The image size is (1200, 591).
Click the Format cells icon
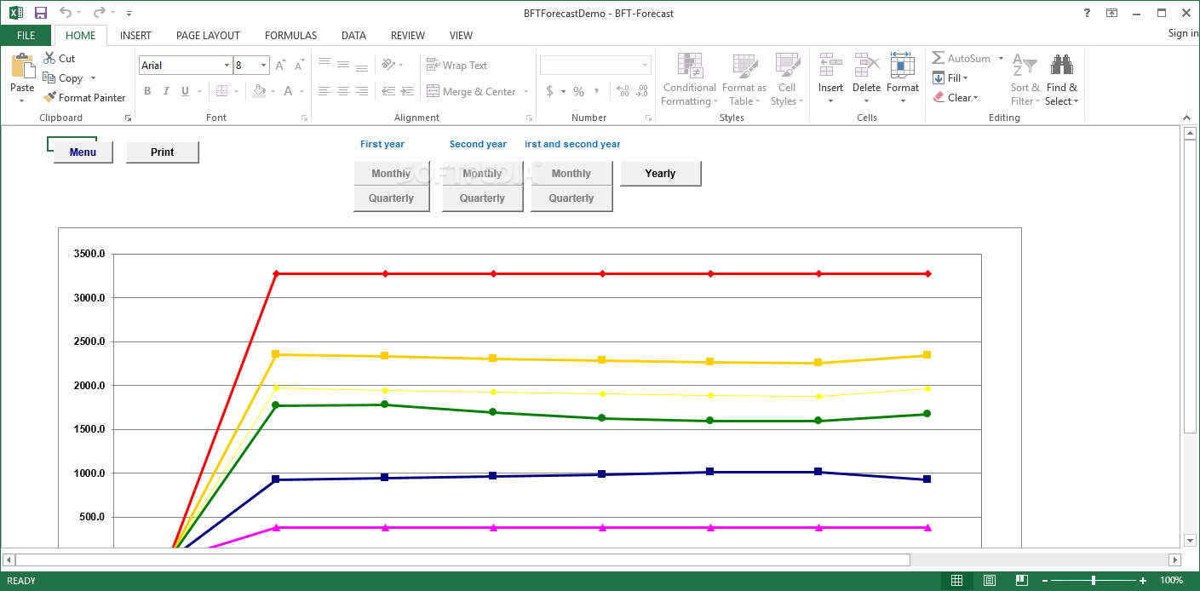click(903, 66)
